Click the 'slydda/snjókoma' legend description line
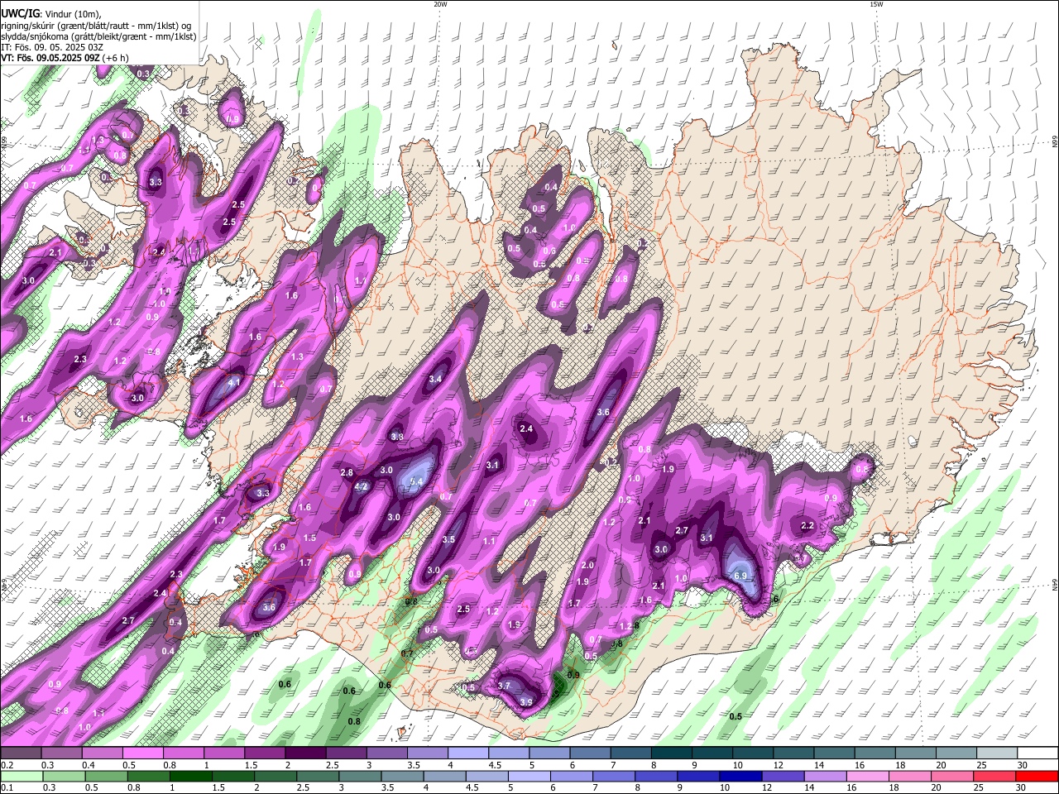The image size is (1059, 794). [x=98, y=36]
